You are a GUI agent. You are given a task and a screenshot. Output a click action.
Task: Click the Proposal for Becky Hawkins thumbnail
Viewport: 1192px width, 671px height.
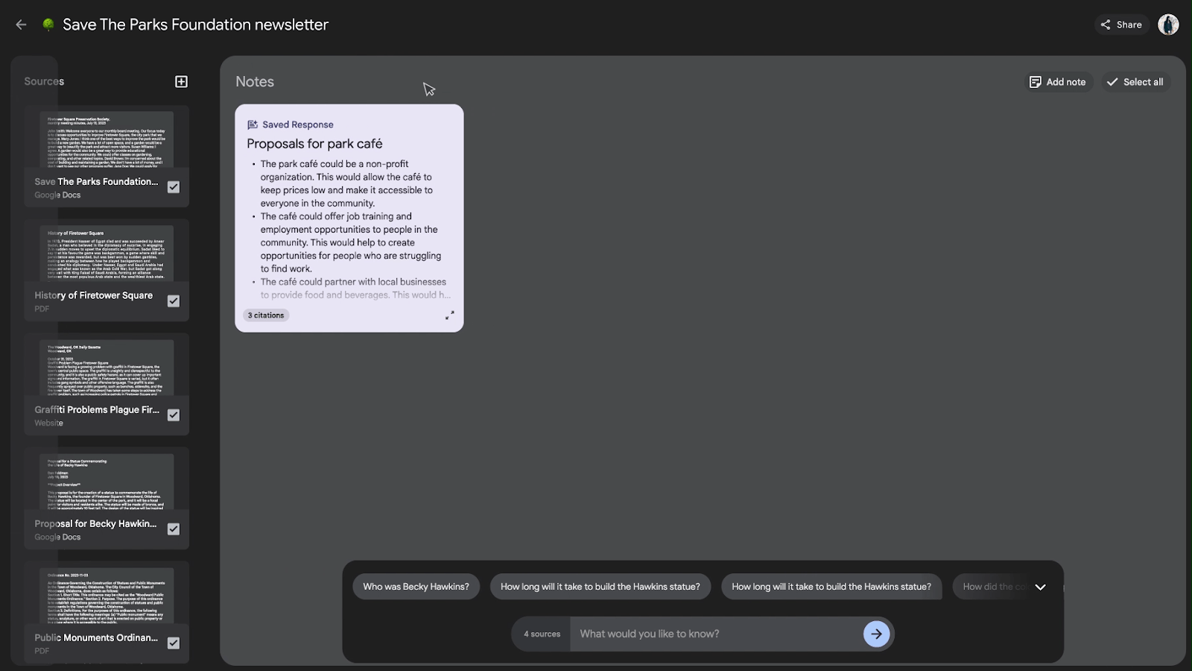(x=107, y=481)
